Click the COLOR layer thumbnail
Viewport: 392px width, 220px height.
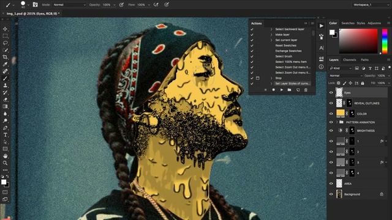pyautogui.click(x=341, y=114)
